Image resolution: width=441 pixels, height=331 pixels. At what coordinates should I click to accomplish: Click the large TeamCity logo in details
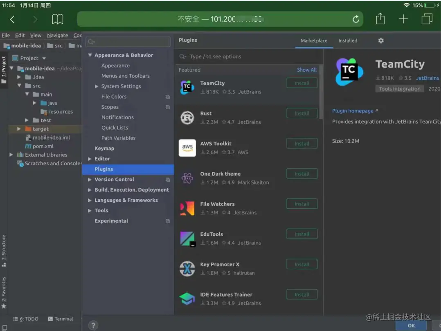(349, 72)
